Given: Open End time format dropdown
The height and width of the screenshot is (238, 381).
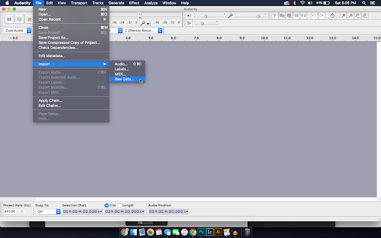Looking at the screenshot, I should (x=143, y=212).
